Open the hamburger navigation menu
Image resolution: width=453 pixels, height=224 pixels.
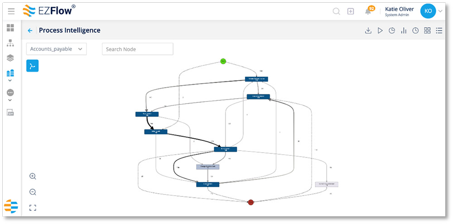coord(11,11)
